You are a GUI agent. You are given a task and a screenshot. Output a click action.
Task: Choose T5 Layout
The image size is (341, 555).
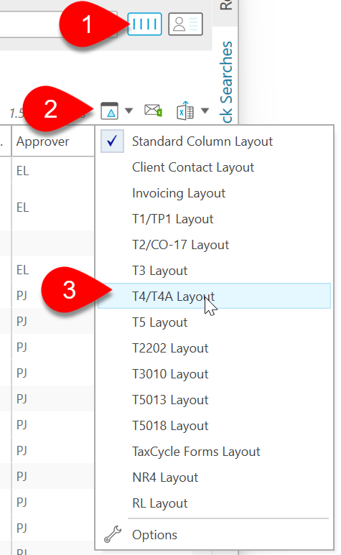coord(215,322)
